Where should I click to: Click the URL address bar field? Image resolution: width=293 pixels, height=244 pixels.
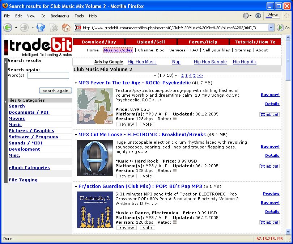pyautogui.click(x=174, y=28)
